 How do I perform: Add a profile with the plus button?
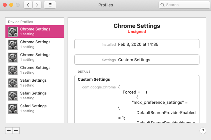[9, 131]
